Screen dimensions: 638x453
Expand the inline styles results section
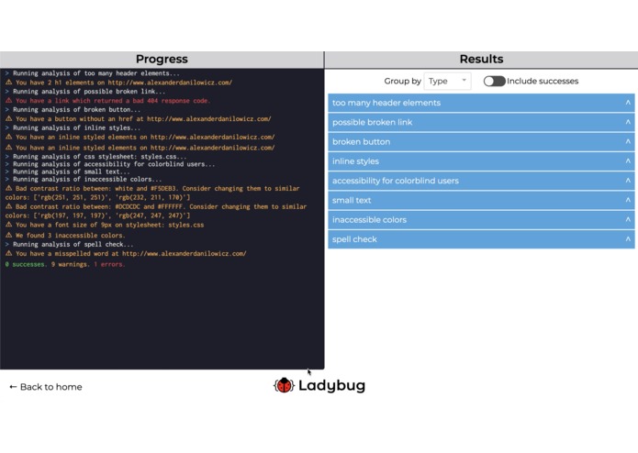tap(481, 161)
